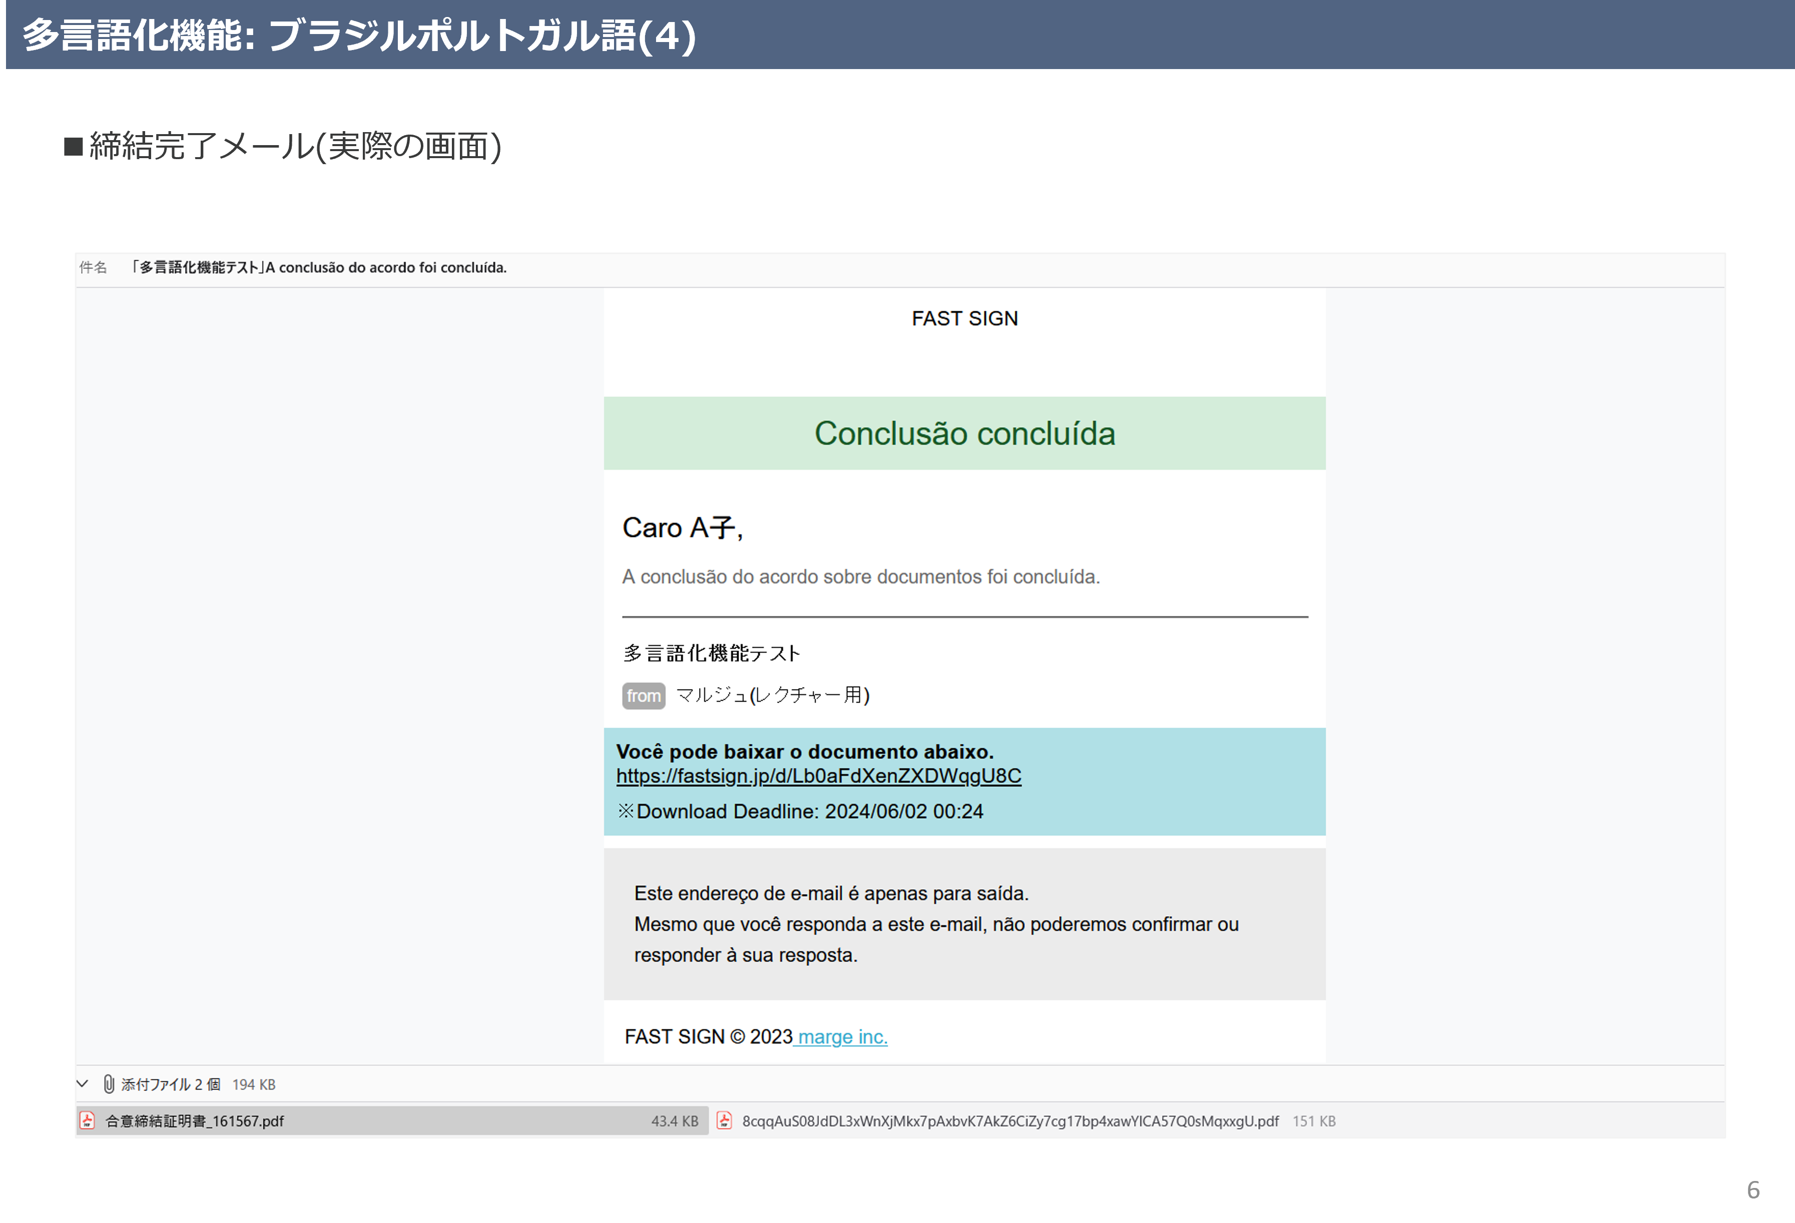Click the 多言語化機能テスト document title
The height and width of the screenshot is (1223, 1795).
click(x=712, y=654)
